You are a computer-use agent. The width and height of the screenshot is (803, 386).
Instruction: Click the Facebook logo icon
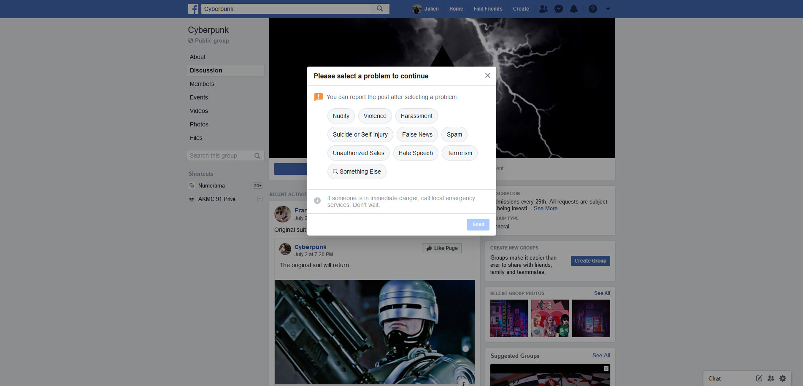193,9
